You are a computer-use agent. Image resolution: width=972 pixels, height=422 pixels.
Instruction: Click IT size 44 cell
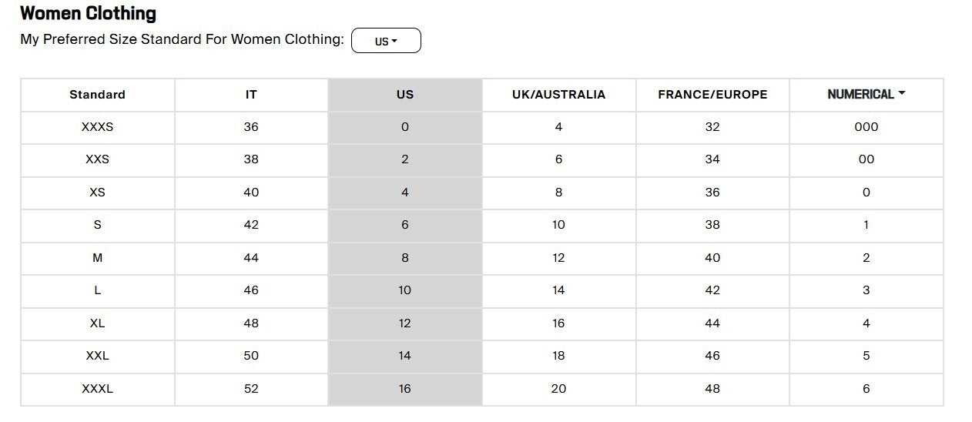(251, 258)
